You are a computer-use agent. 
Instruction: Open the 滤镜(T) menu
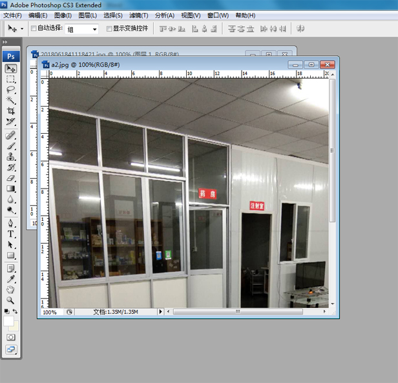[138, 15]
